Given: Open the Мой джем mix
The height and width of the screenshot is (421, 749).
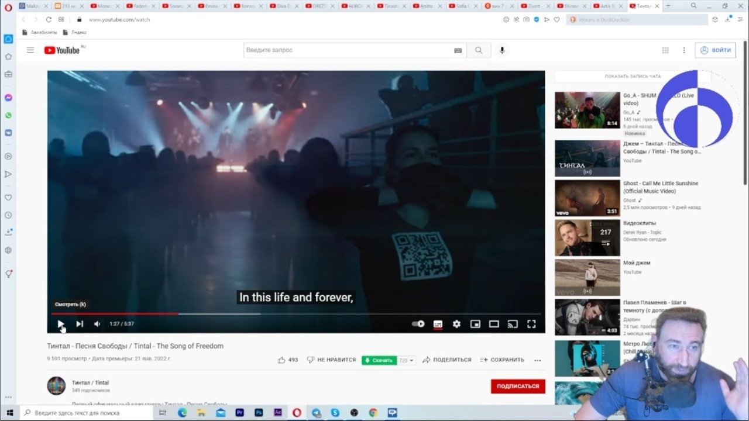Looking at the screenshot, I should pyautogui.click(x=587, y=277).
